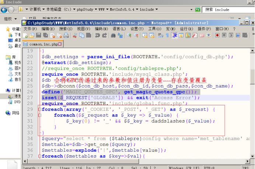
Task: Expand the hidden toolbar overflow chevron
Action: [253, 34]
